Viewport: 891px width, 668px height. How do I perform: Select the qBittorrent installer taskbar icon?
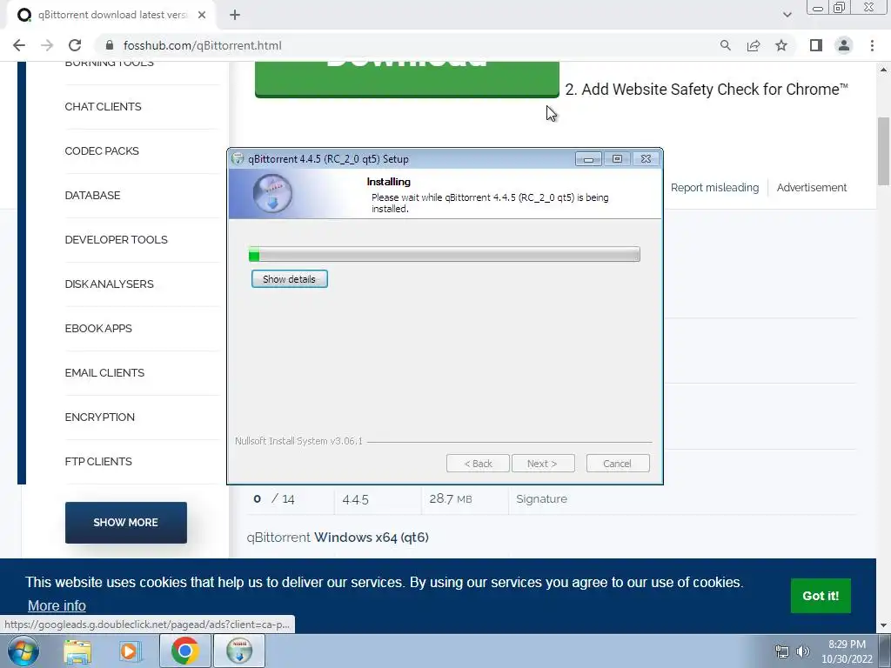pos(239,651)
